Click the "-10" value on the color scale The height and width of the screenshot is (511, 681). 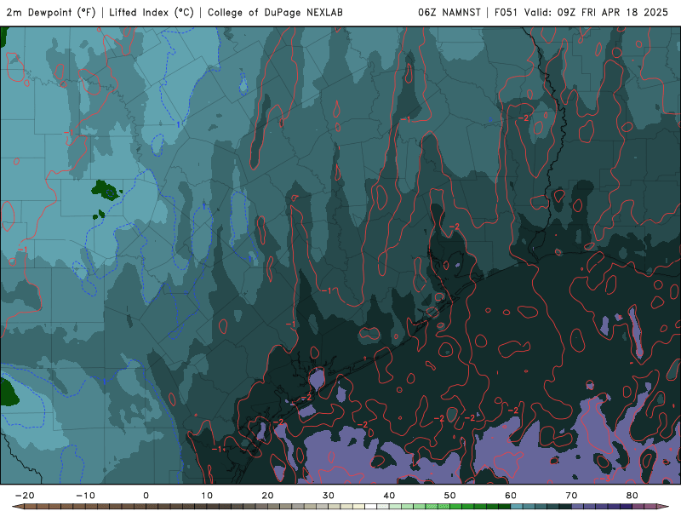pyautogui.click(x=85, y=496)
